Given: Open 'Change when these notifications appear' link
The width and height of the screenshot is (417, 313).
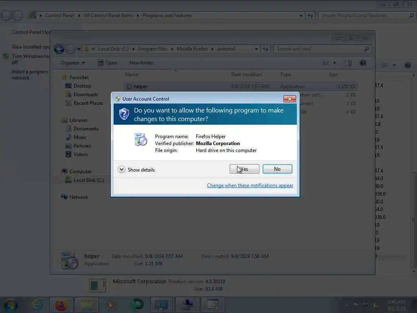Looking at the screenshot, I should [x=250, y=185].
